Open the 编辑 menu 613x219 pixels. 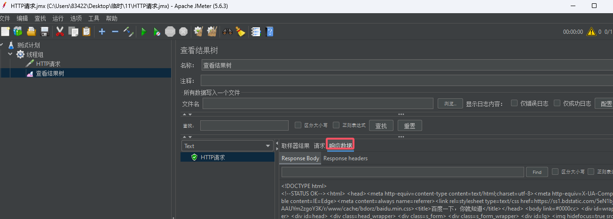(22, 18)
